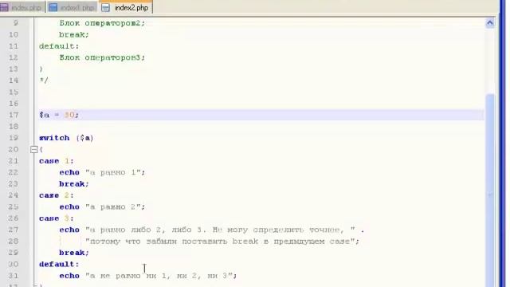The image size is (510, 287).
Task: Click 'switch ($a)' statement
Action: [66, 138]
